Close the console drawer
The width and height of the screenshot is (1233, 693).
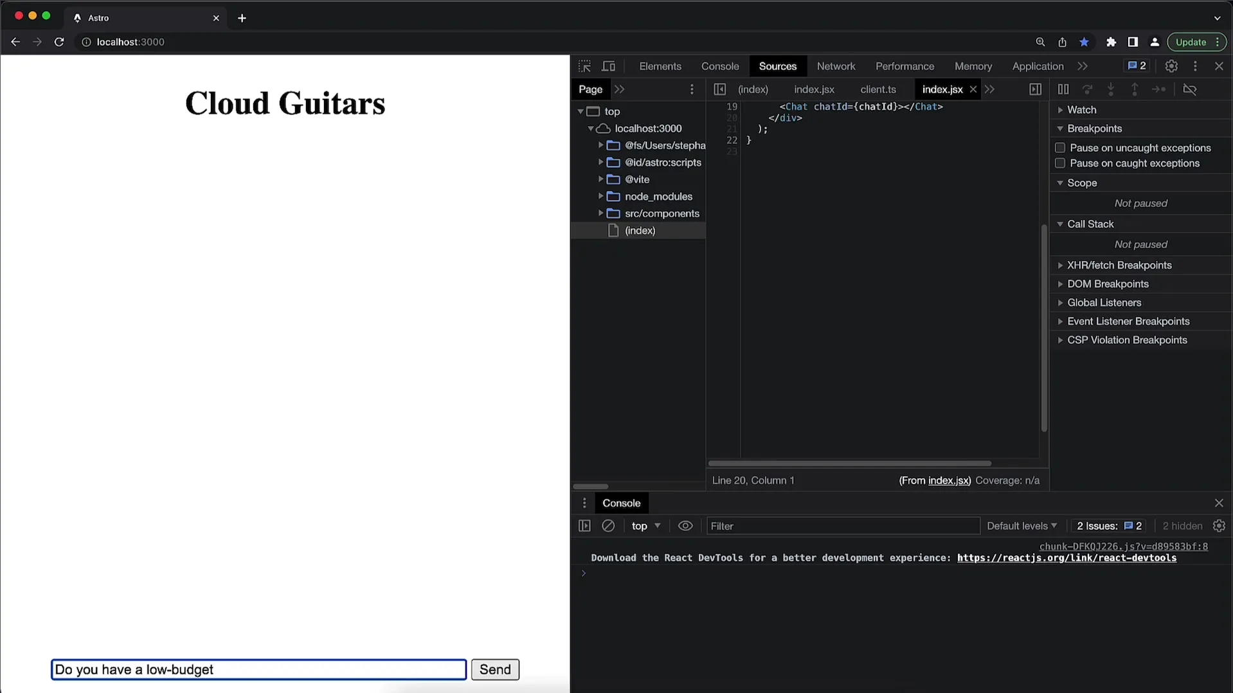click(1219, 503)
